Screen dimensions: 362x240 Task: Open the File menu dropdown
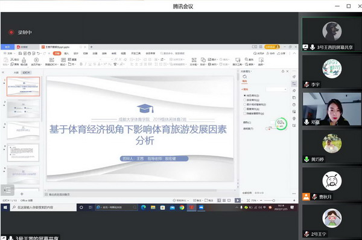tap(10, 53)
